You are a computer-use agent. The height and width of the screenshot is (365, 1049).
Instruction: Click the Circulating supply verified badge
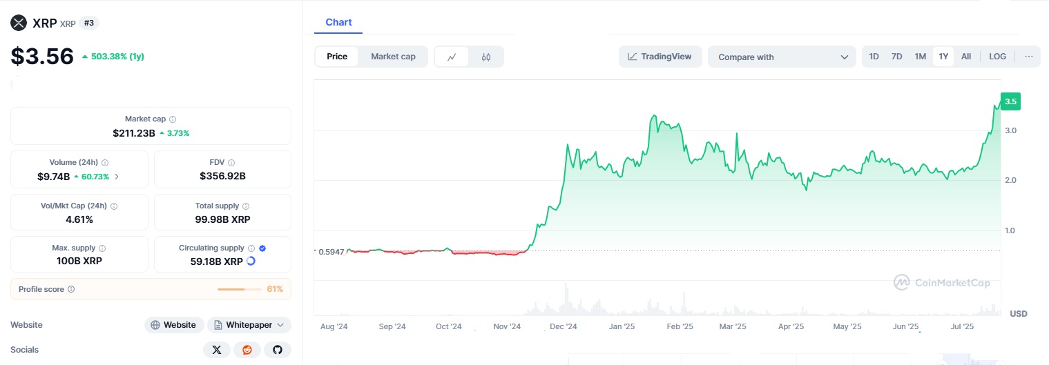[x=262, y=248]
